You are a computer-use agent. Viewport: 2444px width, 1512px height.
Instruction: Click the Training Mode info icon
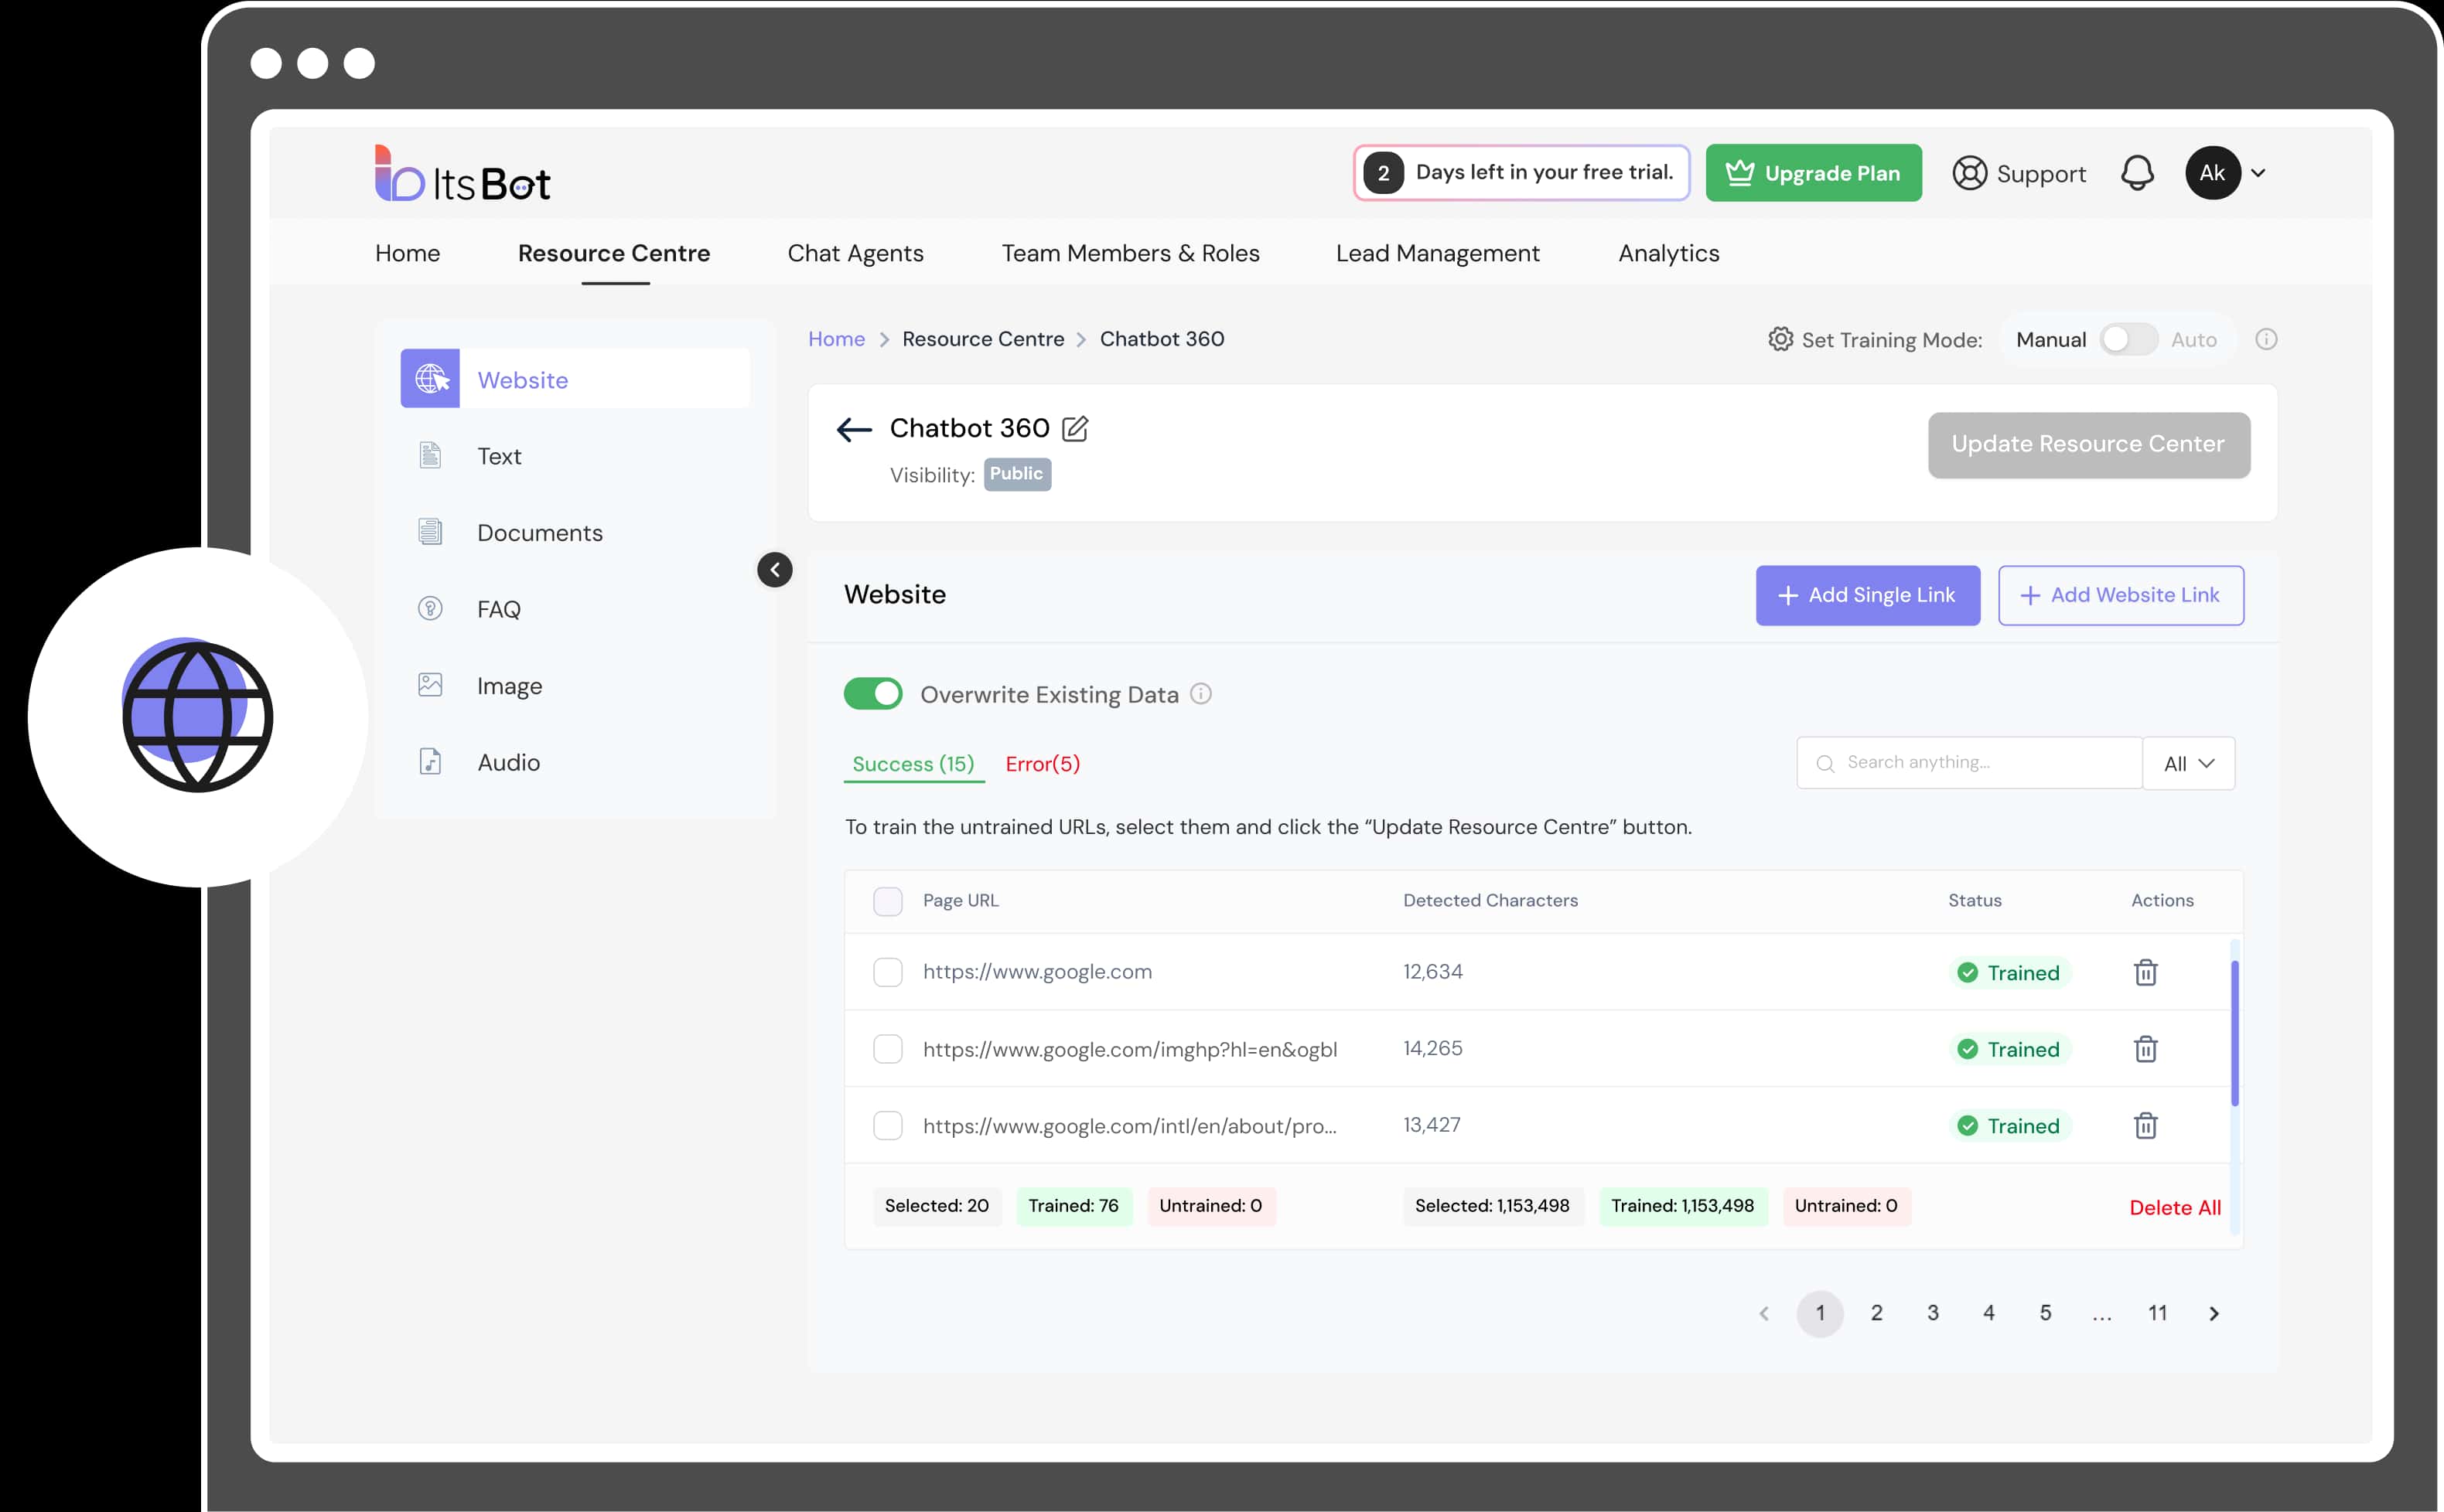(x=2266, y=340)
